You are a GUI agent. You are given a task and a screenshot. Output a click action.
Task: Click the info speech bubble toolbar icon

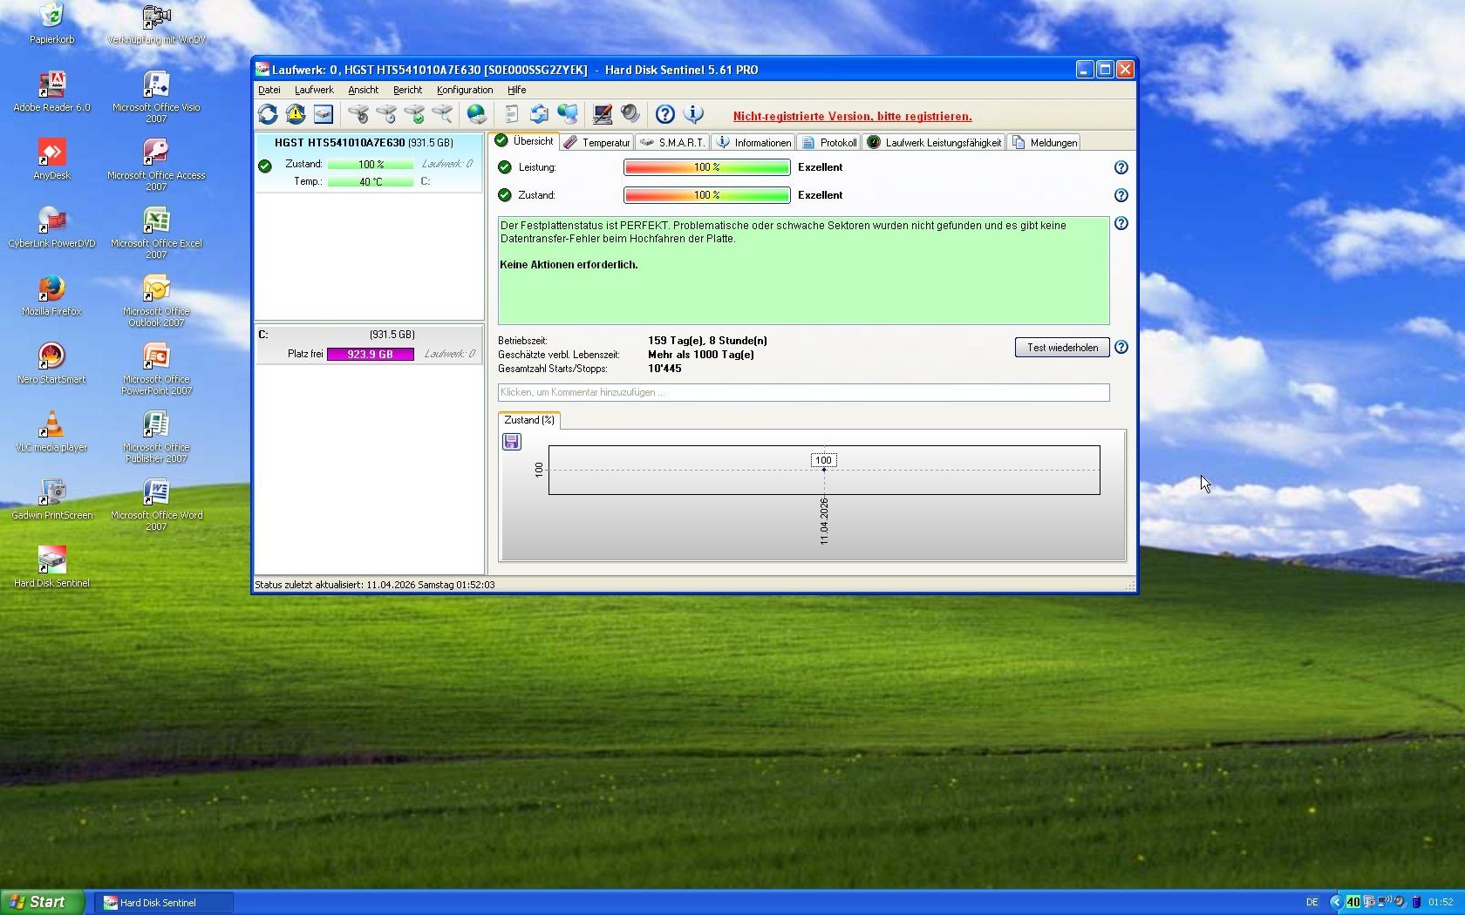point(693,114)
